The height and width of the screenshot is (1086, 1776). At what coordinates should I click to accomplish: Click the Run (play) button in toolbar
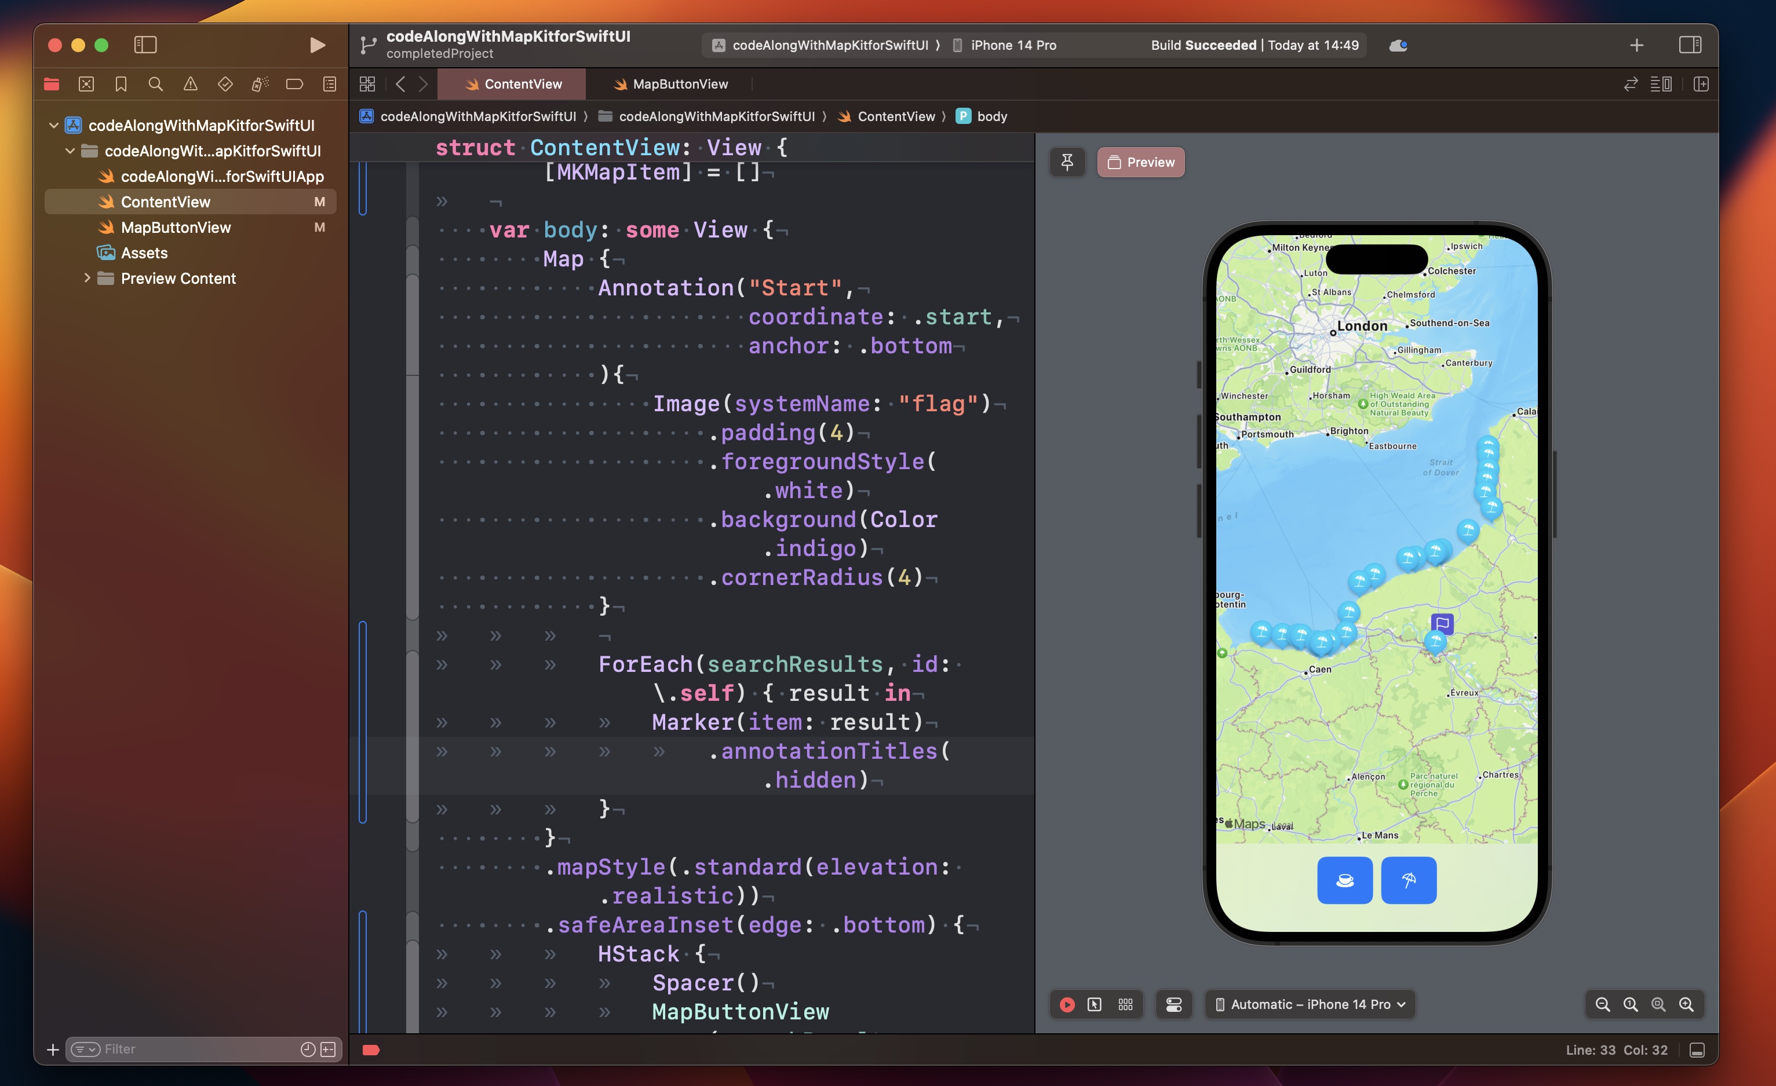tap(317, 45)
